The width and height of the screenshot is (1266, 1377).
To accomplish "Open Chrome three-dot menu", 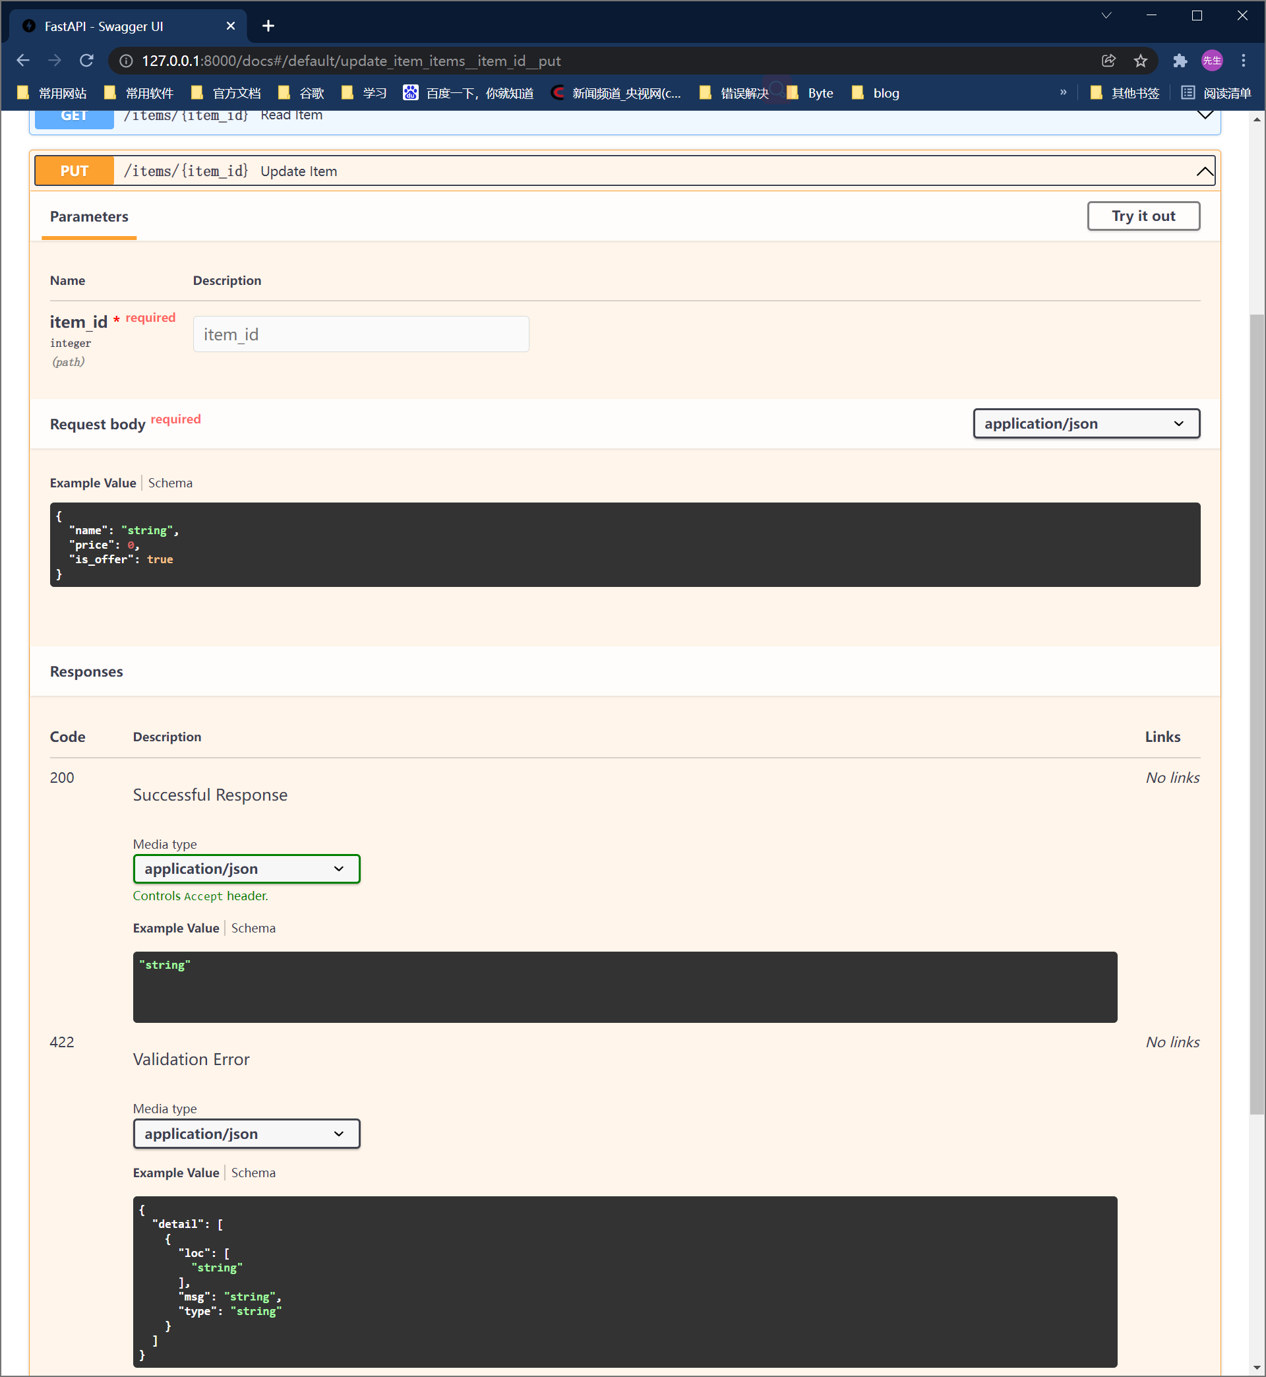I will [1243, 61].
